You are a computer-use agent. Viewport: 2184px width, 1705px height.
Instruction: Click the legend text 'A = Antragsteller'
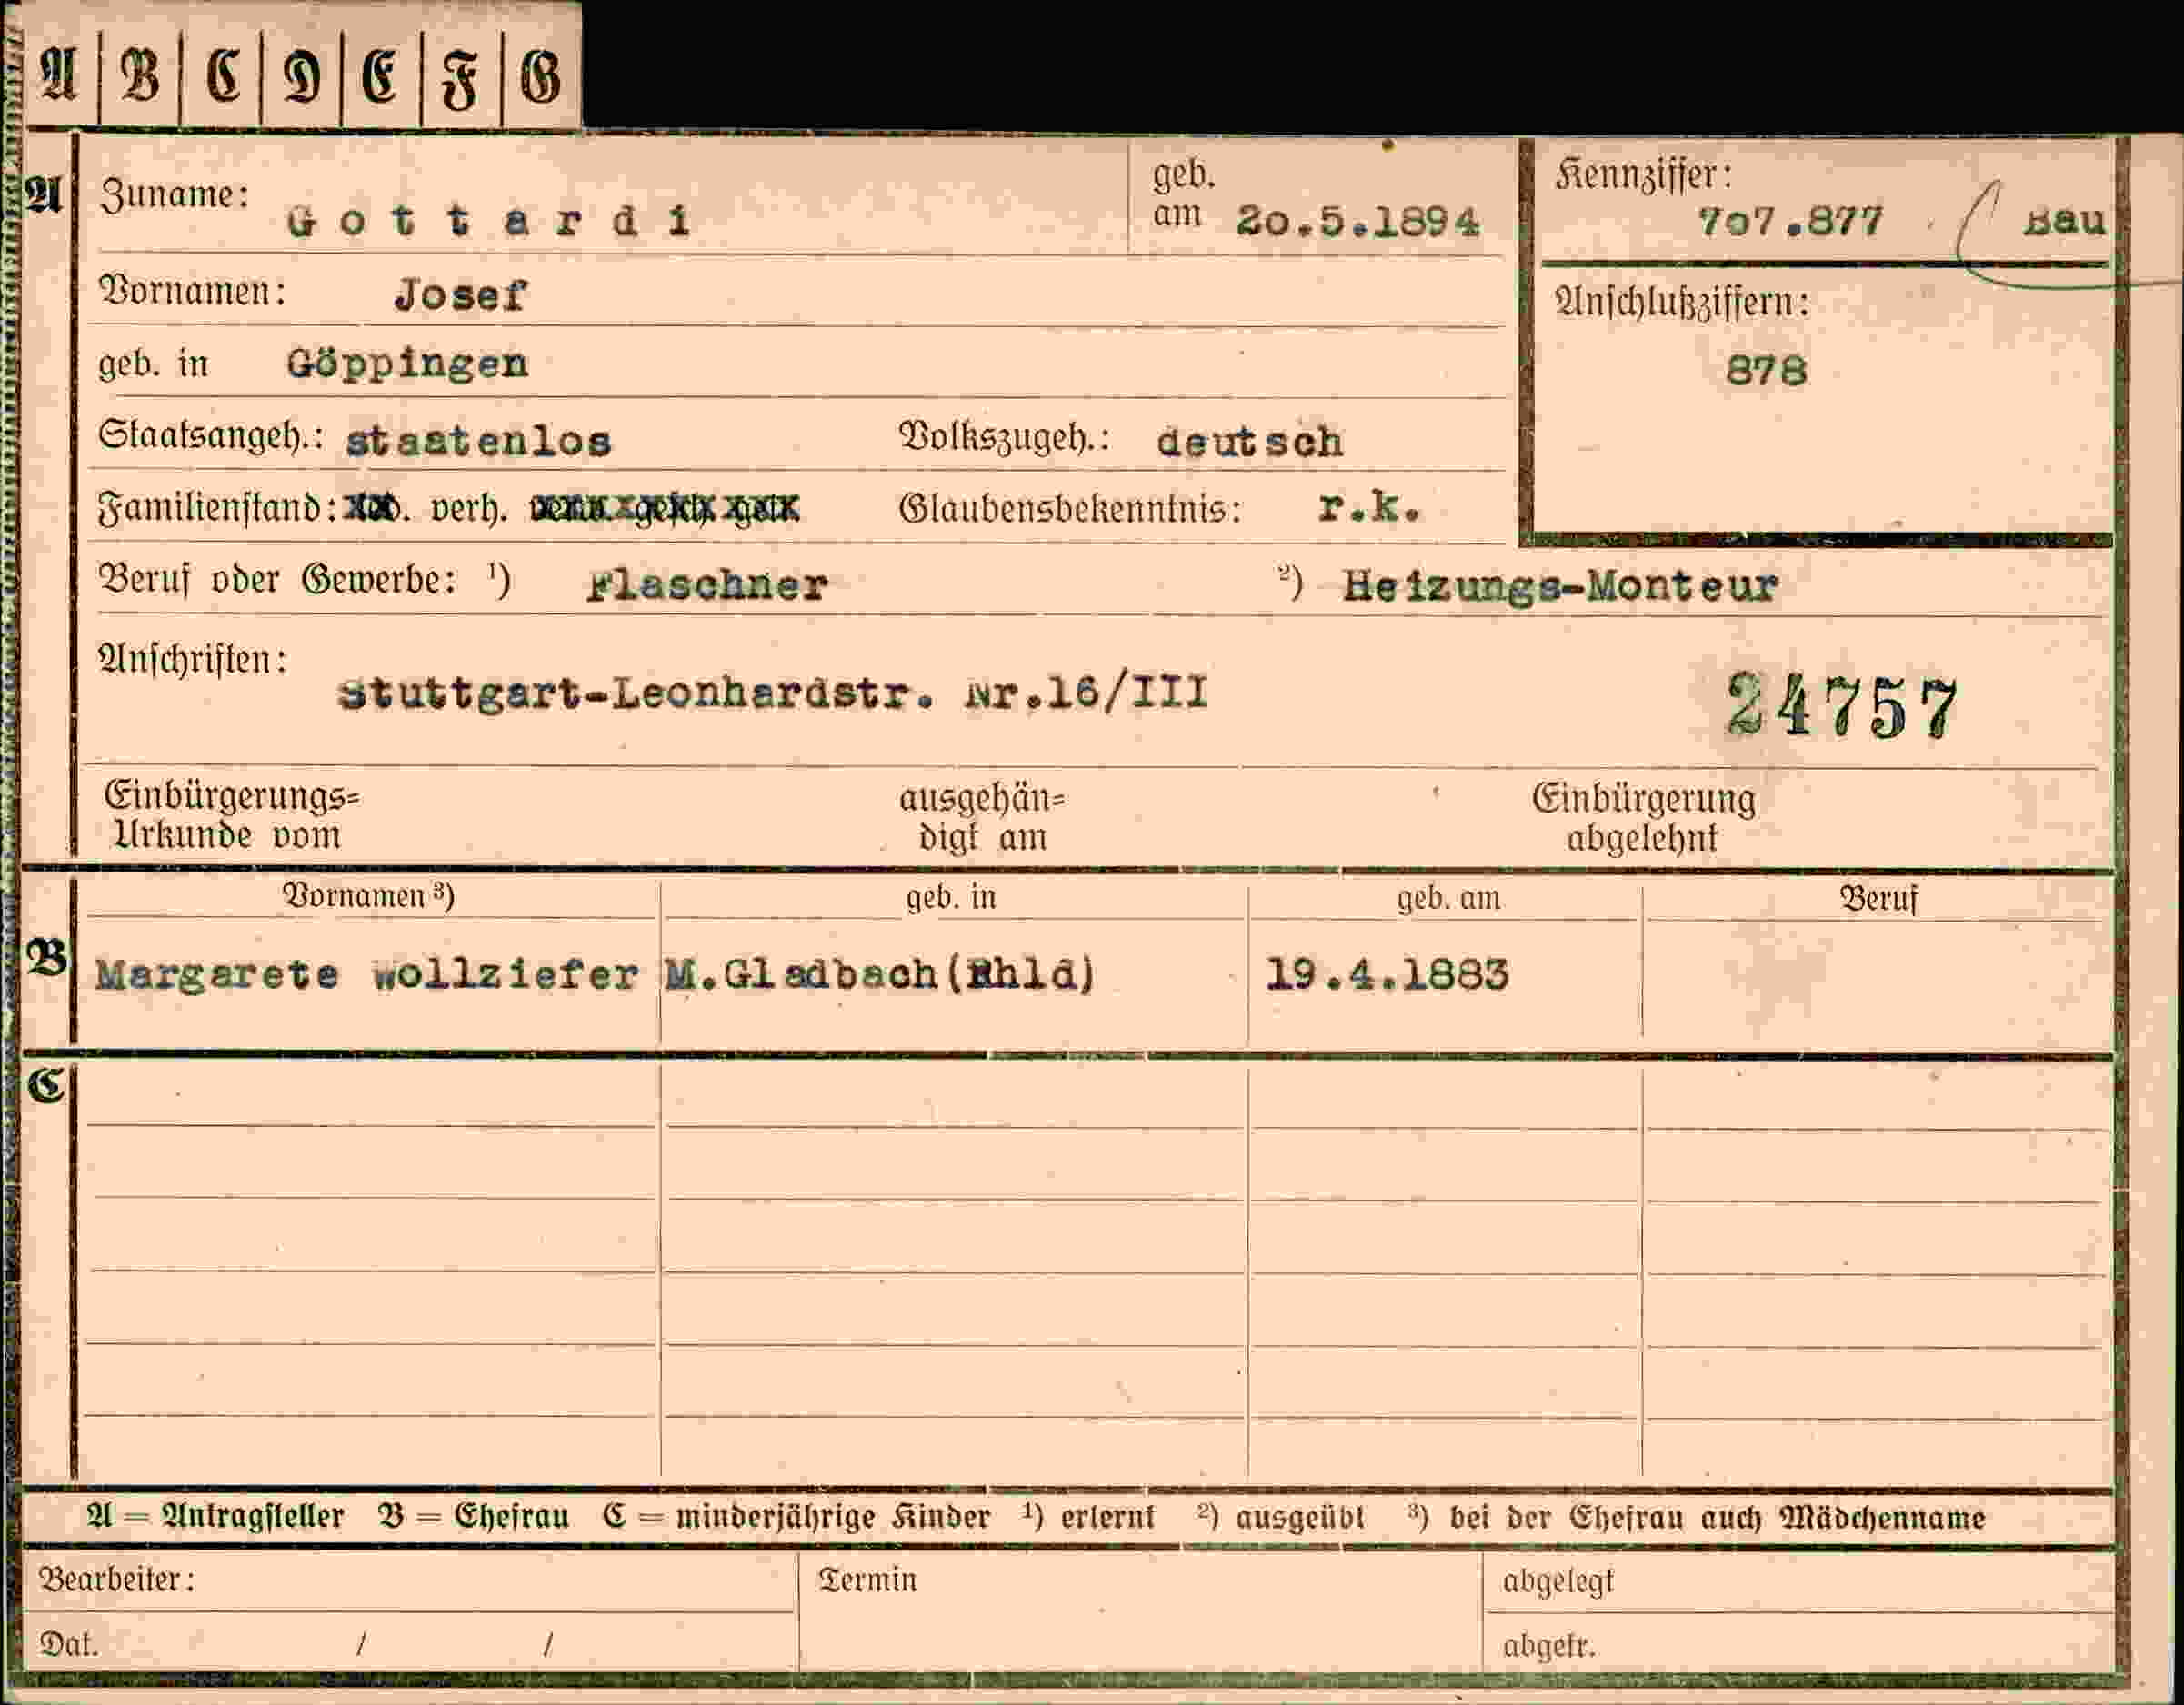[x=215, y=1517]
